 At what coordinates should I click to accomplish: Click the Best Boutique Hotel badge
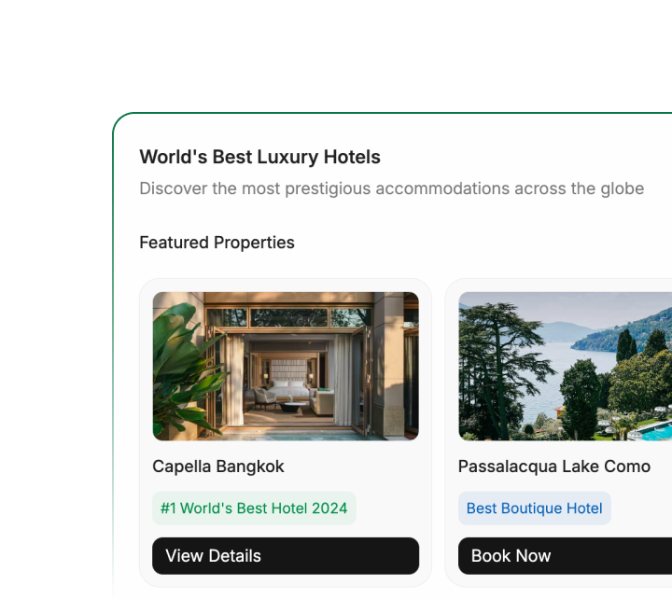pyautogui.click(x=535, y=508)
